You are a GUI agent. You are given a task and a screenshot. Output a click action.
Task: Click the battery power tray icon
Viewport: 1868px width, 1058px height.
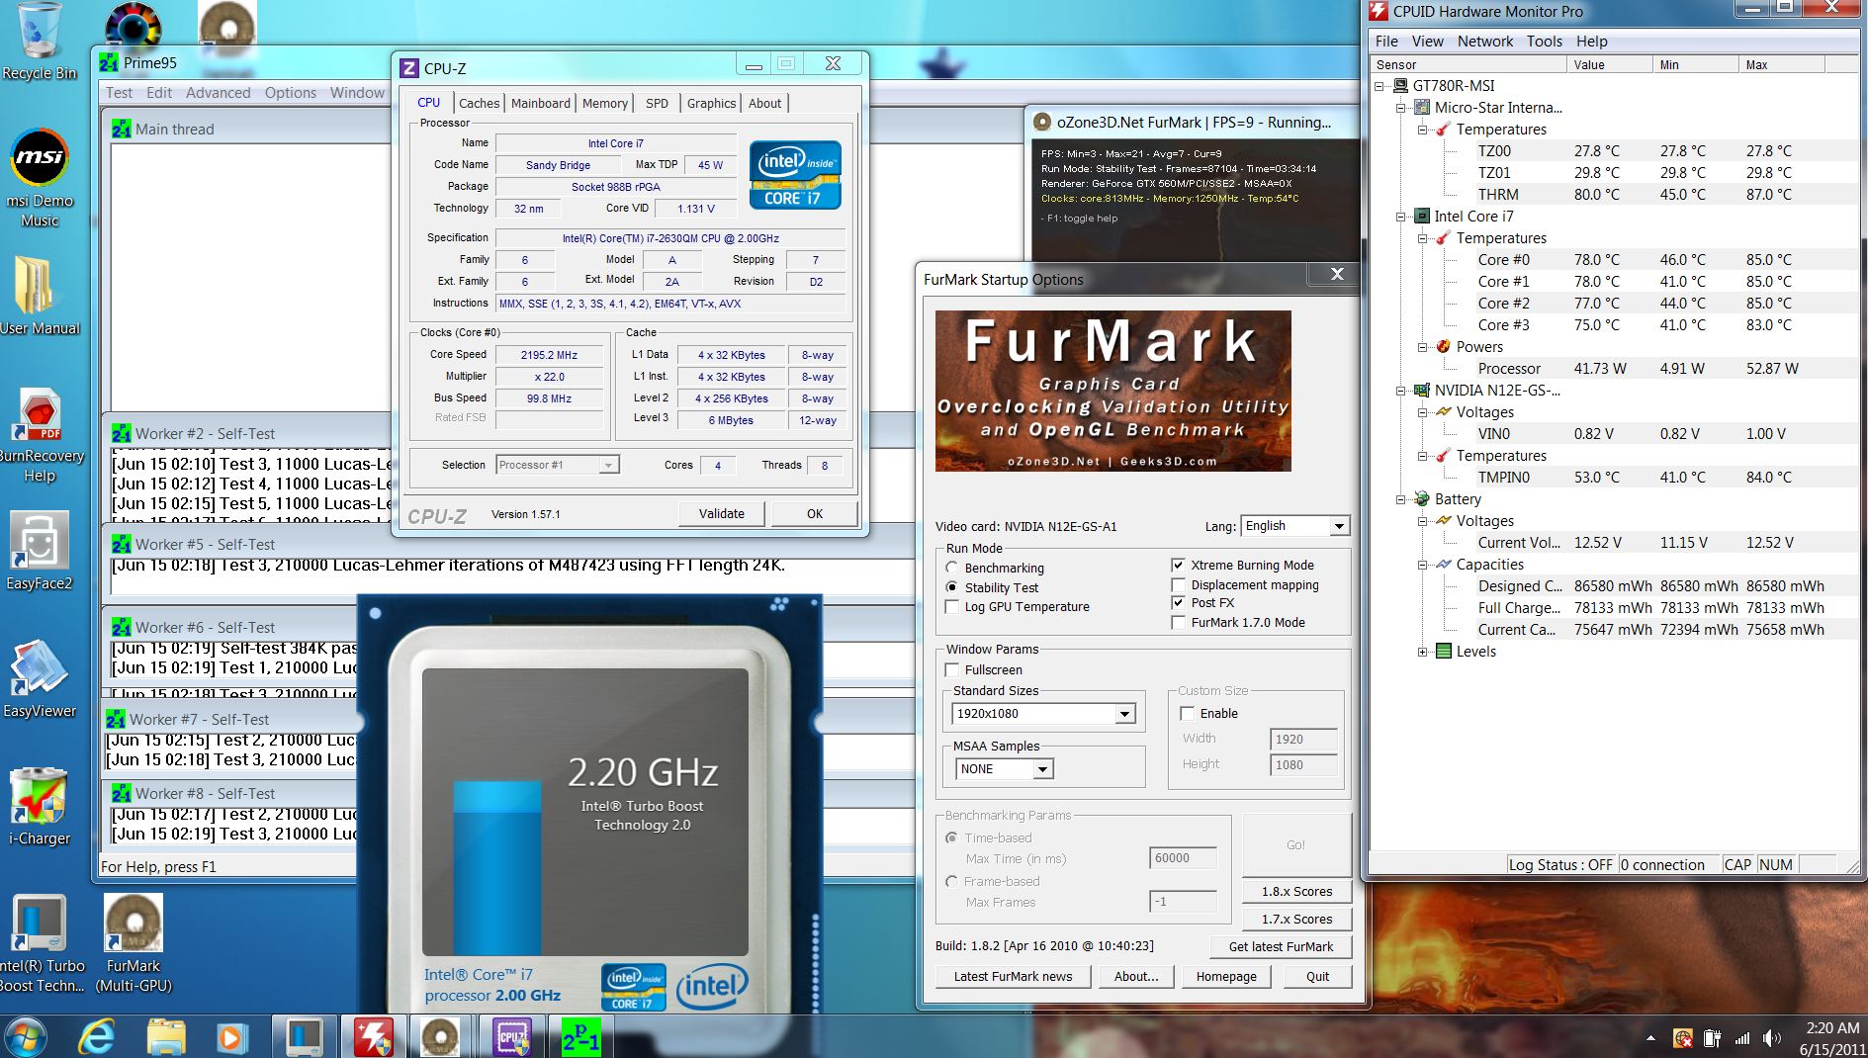point(1712,1038)
